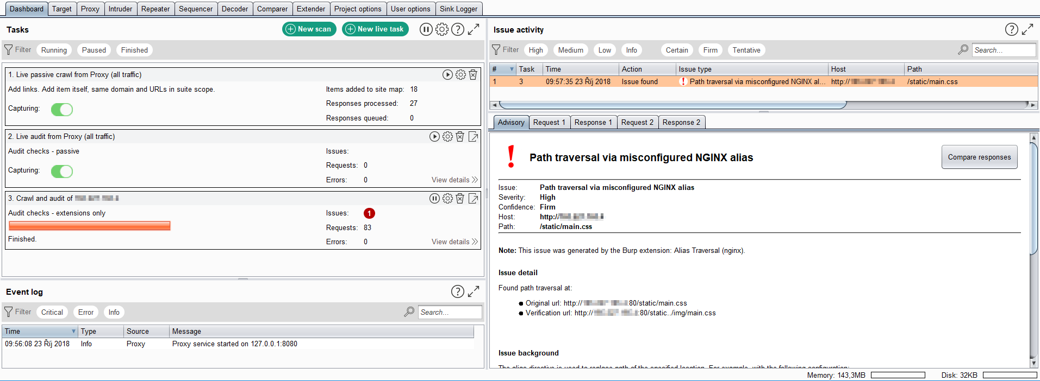The image size is (1040, 381).
Task: Switch to the Proxy tab
Action: click(x=90, y=9)
